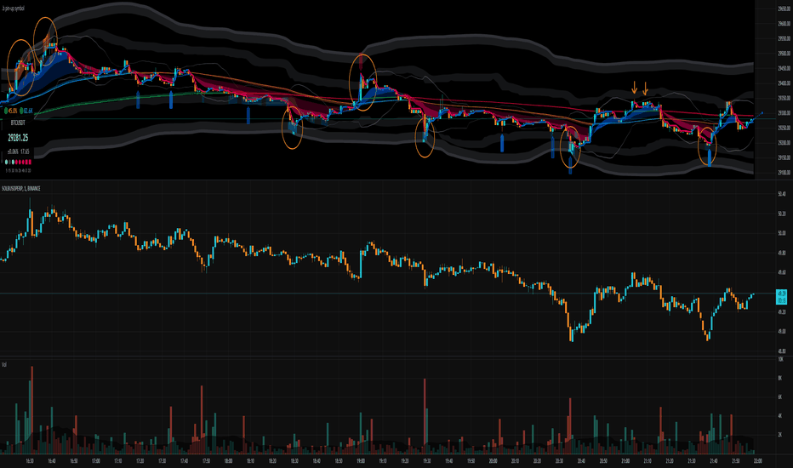The height and width of the screenshot is (468, 793).
Task: Click the 49.60 price axis label
Action: tap(782, 272)
